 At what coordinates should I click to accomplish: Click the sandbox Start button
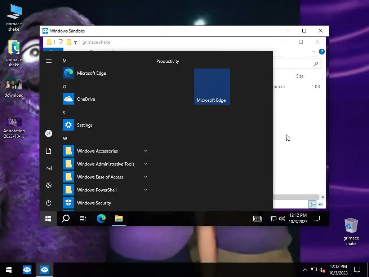coord(48,219)
